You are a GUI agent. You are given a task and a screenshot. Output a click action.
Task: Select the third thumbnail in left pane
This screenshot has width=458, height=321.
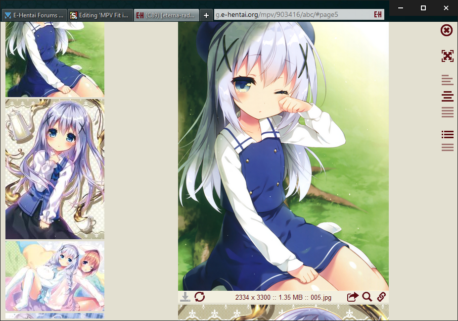55,276
